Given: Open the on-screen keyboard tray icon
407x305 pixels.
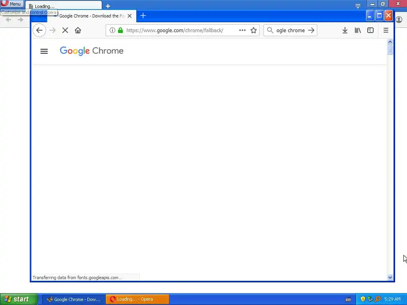Looking at the screenshot, I should [x=348, y=299].
